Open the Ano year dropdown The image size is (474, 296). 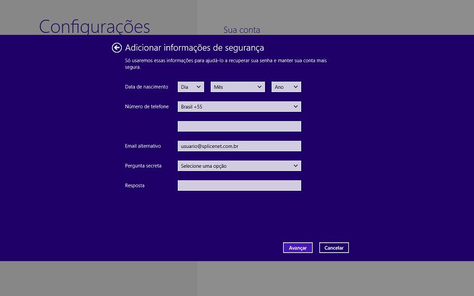(286, 87)
